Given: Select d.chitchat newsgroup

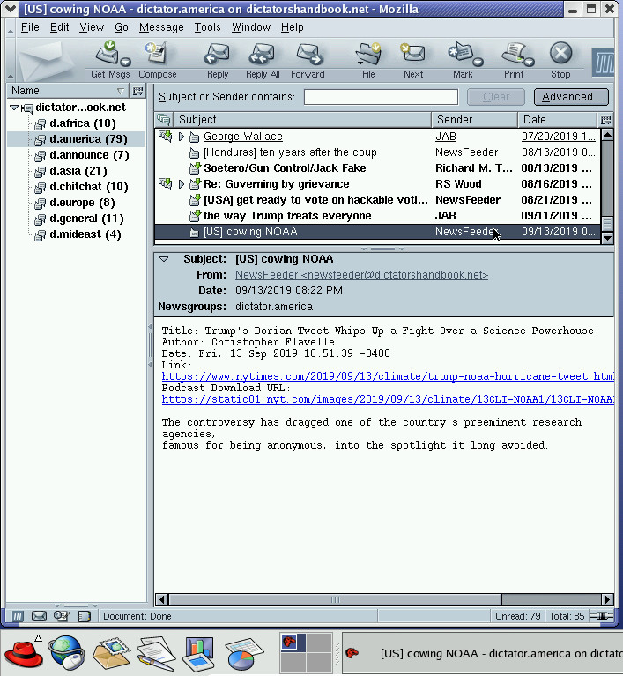Looking at the screenshot, I should click(x=88, y=187).
